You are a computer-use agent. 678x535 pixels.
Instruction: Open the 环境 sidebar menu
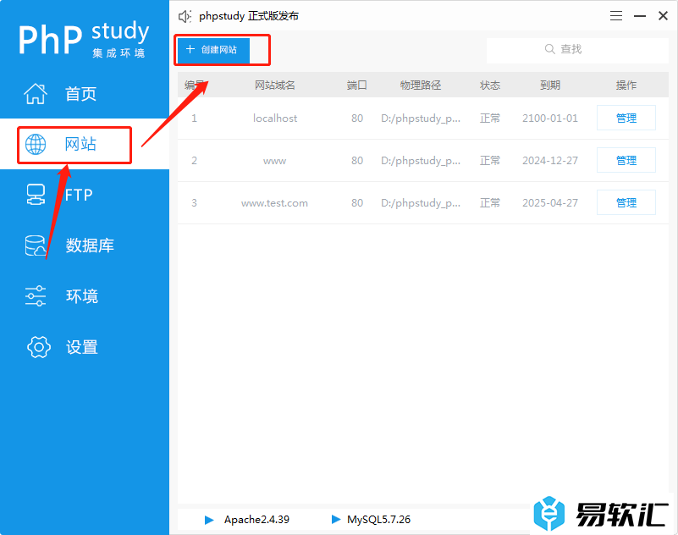pyautogui.click(x=85, y=296)
